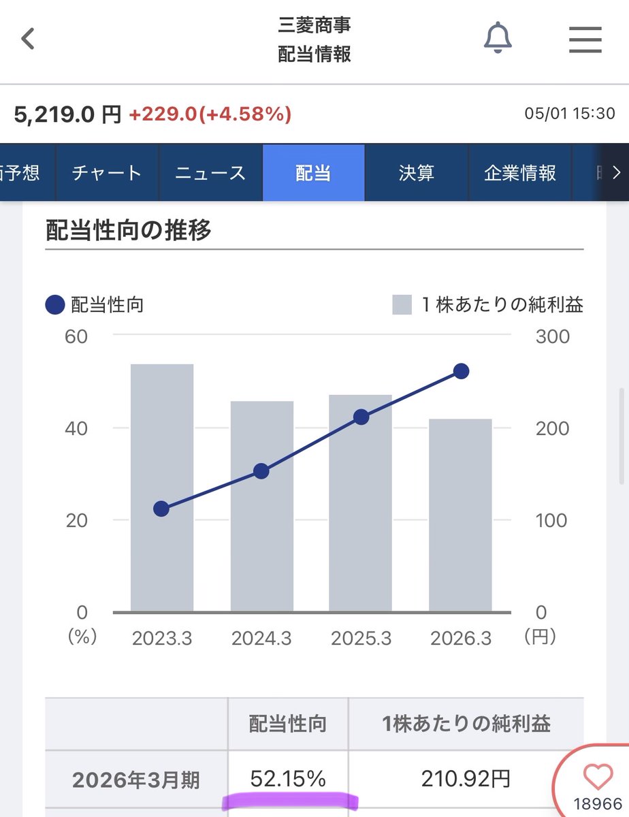Switch to the チャート tab
Screen dimensions: 629x817
click(107, 173)
